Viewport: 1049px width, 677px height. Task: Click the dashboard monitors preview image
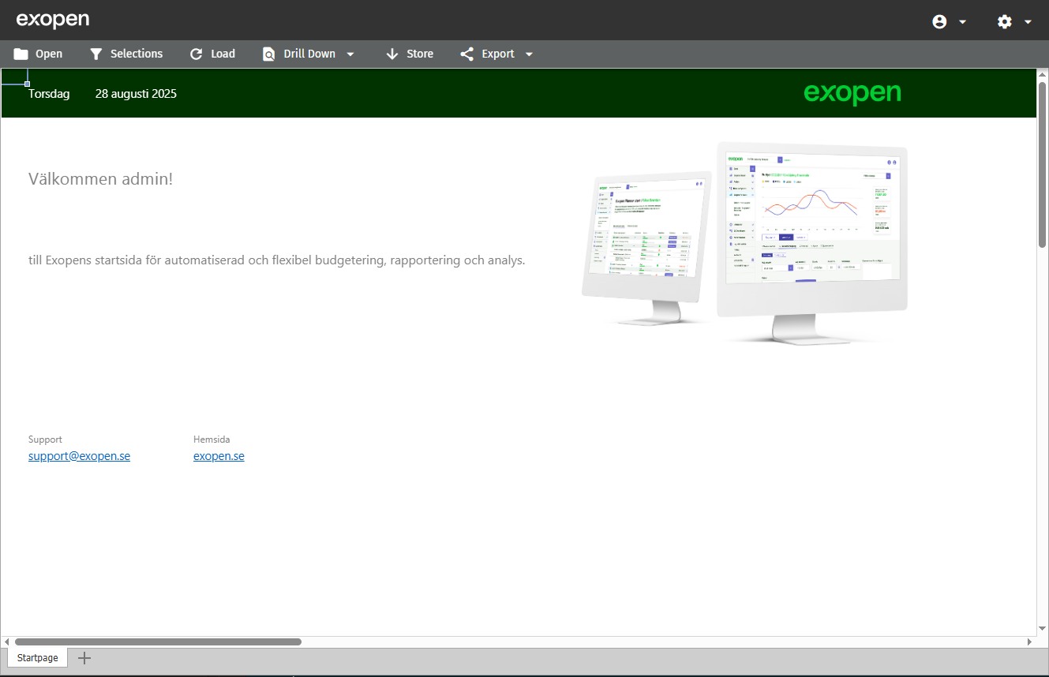744,243
